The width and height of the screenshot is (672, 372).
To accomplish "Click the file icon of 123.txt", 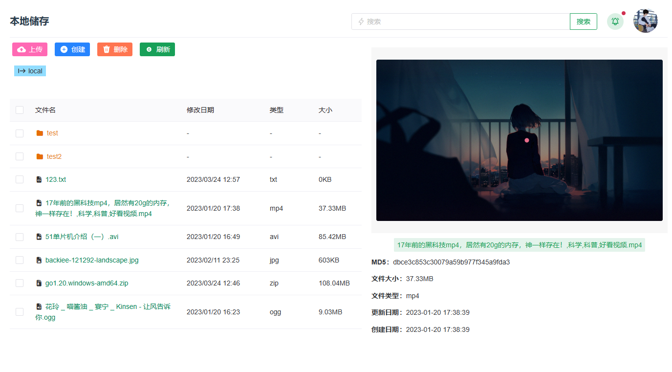I will 39,179.
